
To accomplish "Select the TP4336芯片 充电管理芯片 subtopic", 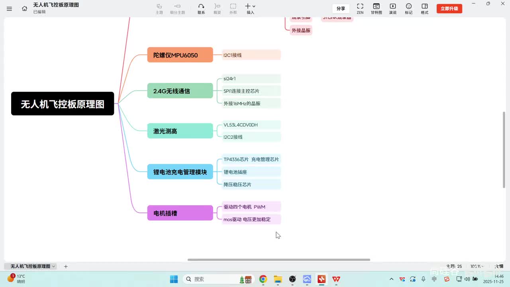I will pyautogui.click(x=251, y=159).
